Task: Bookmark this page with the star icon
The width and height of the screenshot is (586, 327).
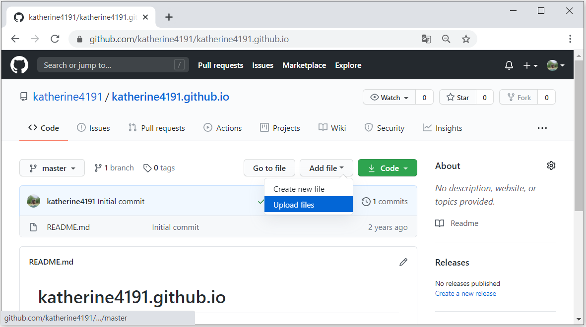Action: pos(465,39)
